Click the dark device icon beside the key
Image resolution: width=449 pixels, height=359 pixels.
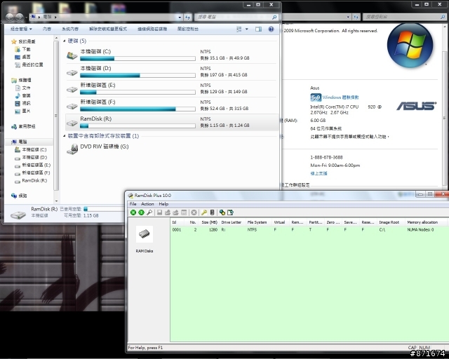click(x=212, y=212)
